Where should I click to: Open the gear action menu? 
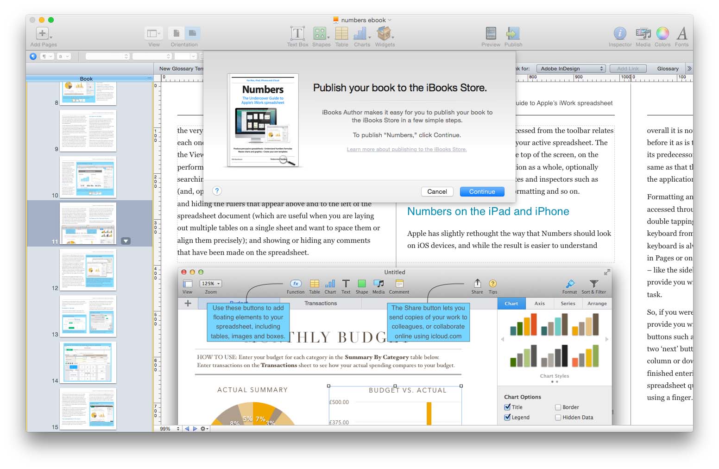point(204,429)
